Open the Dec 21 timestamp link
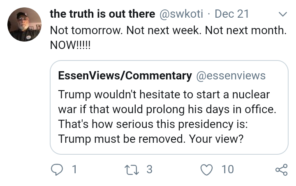Viewport: 296px width, 186px height. click(231, 14)
